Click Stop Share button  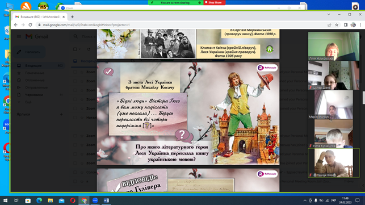tap(215, 3)
